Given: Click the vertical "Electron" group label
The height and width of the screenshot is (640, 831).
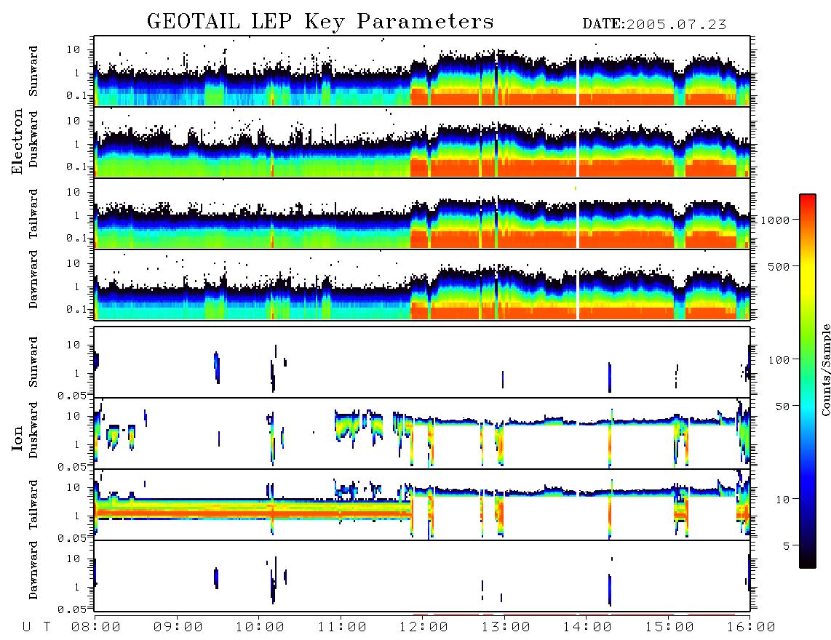Looking at the screenshot, I should coord(17,141).
